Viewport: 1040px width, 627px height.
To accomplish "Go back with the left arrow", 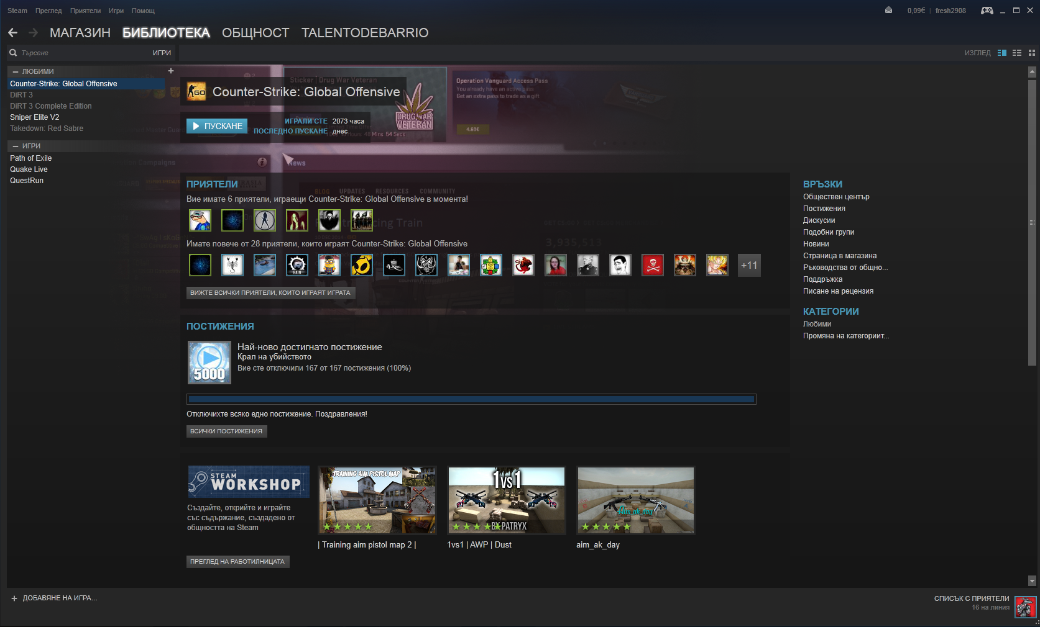I will point(13,32).
